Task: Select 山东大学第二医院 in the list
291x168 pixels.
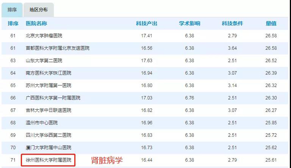Action: 44,61
